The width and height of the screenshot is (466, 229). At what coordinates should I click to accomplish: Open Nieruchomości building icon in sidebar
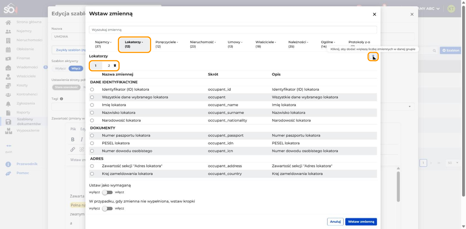(8, 41)
